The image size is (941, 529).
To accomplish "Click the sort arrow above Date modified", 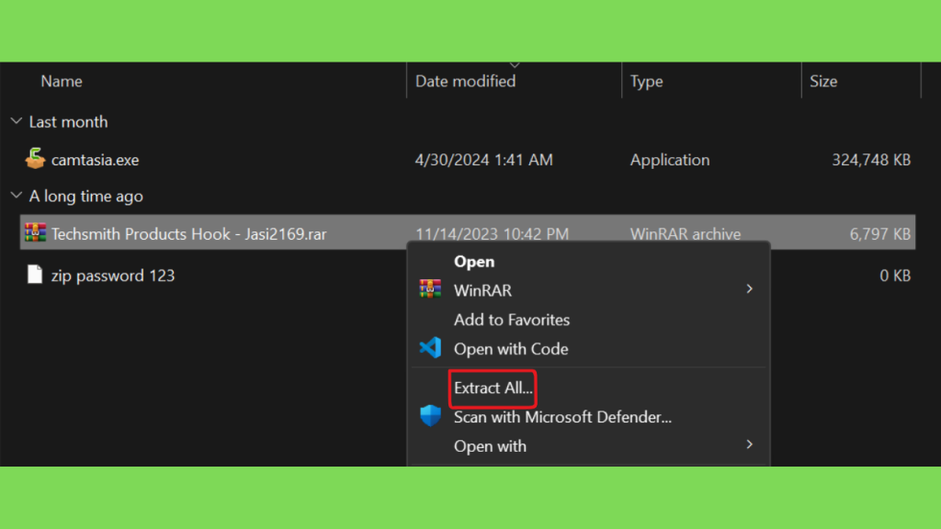I will point(515,65).
